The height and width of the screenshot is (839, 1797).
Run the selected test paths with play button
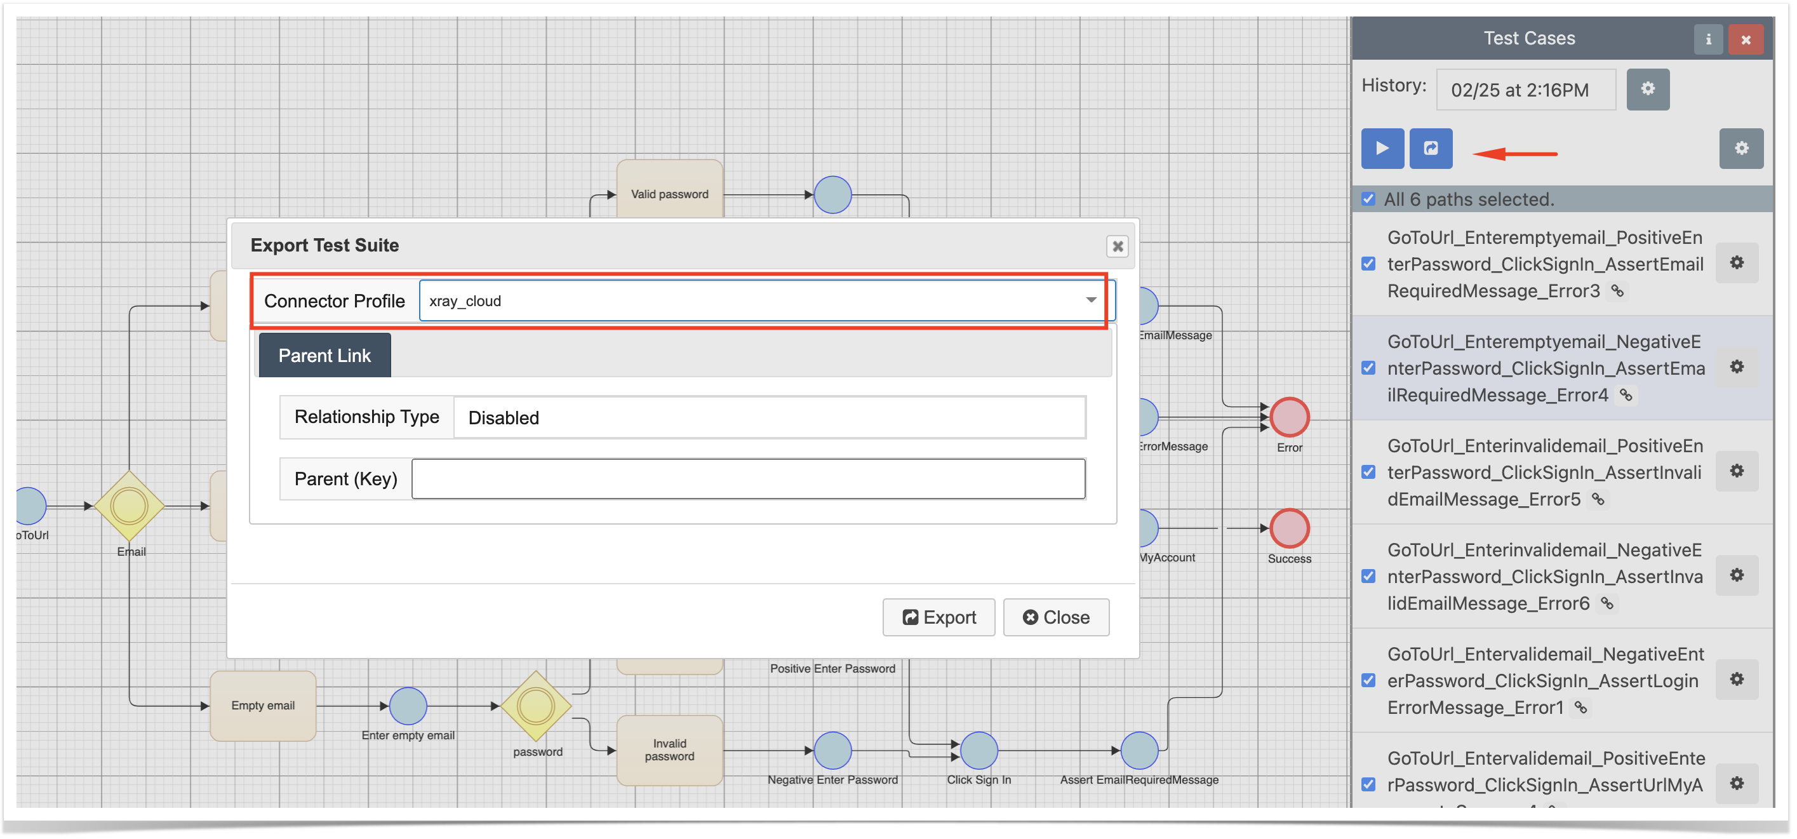1381,149
